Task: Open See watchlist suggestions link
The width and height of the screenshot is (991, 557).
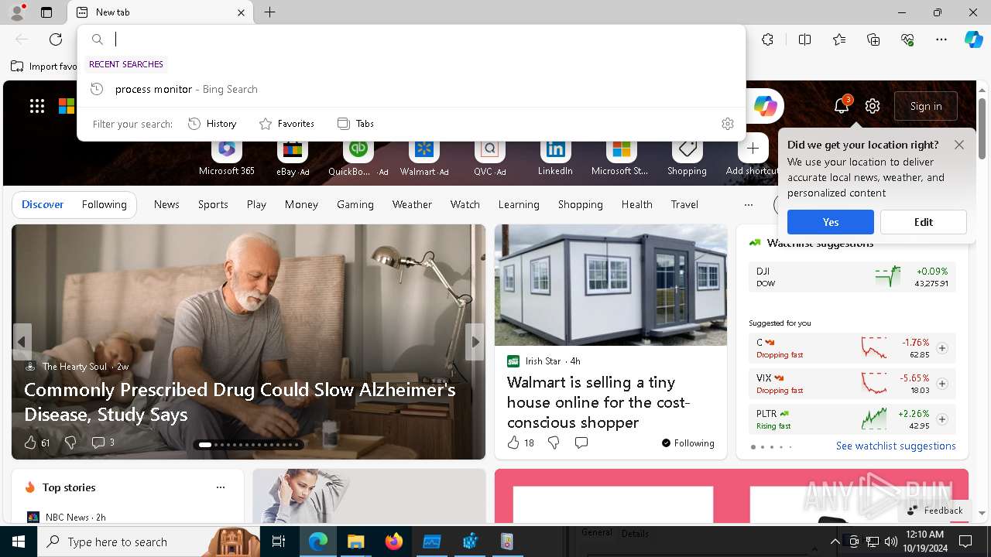Action: 896,446
